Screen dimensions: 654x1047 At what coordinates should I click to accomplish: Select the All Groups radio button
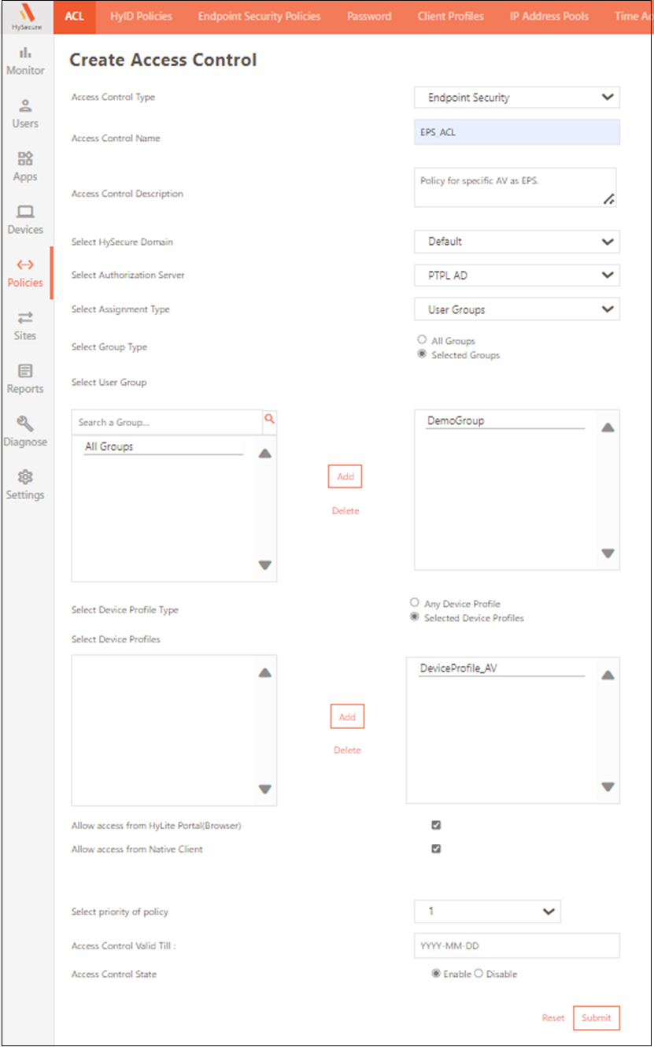coord(422,340)
